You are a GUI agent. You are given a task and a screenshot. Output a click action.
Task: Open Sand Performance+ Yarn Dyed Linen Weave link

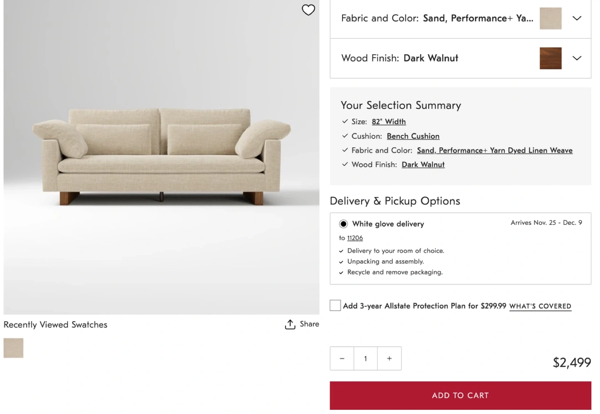point(495,150)
